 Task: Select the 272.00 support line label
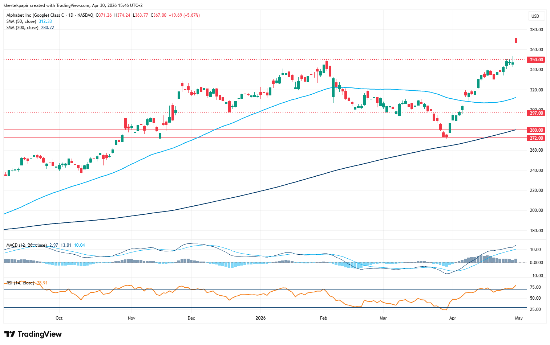(x=536, y=138)
